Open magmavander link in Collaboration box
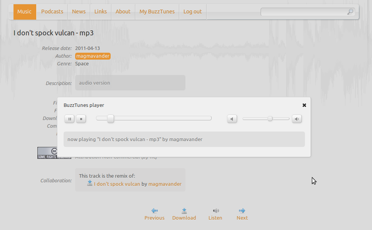 pos(165,184)
